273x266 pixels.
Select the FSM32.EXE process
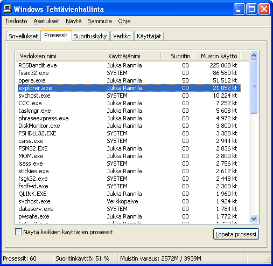(x=129, y=148)
